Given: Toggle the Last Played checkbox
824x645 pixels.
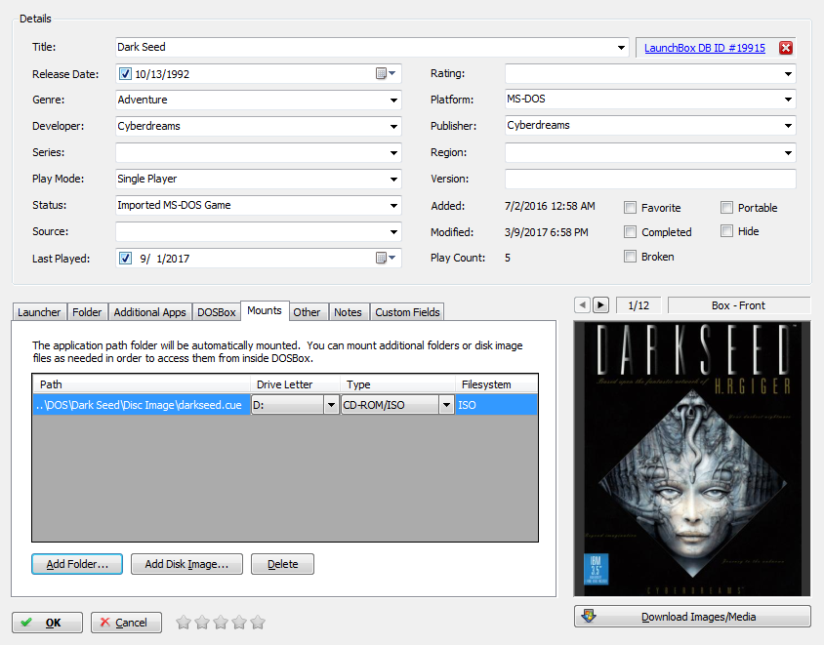Looking at the screenshot, I should pyautogui.click(x=125, y=258).
